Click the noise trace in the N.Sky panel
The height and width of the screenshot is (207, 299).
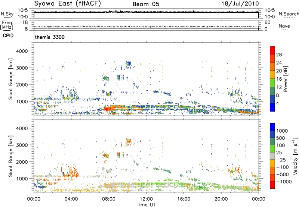146,12
